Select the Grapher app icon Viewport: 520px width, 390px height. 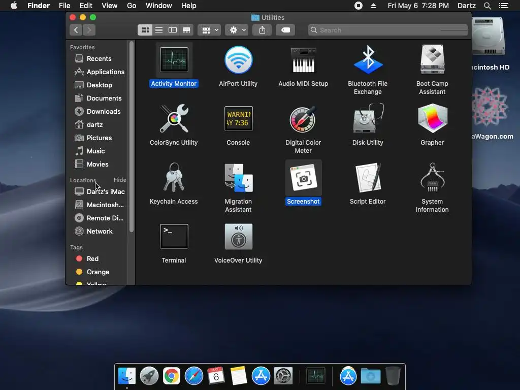click(x=432, y=118)
